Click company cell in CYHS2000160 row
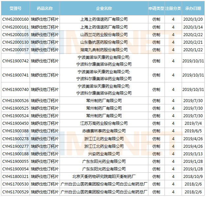206x197 pixels. pyautogui.click(x=104, y=19)
